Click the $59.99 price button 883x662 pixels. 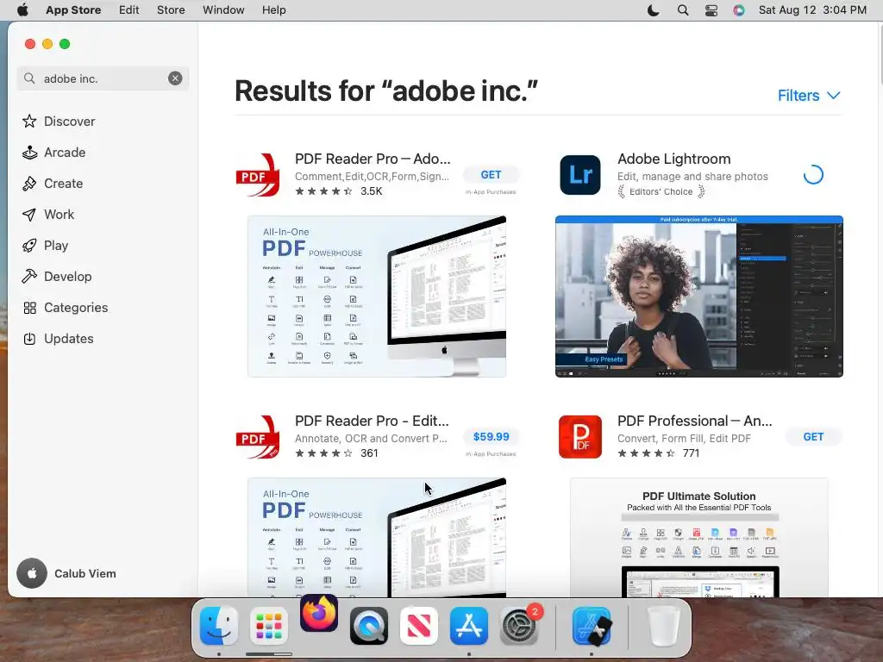pos(491,436)
